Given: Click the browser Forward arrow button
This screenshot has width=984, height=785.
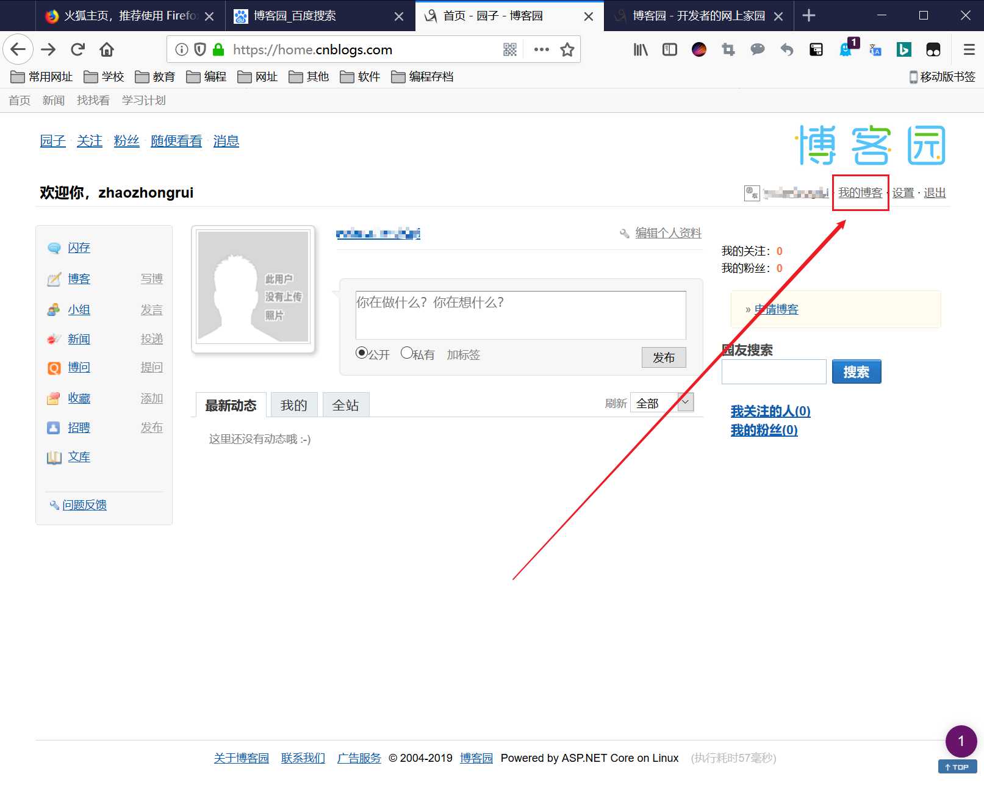Looking at the screenshot, I should [x=48, y=49].
